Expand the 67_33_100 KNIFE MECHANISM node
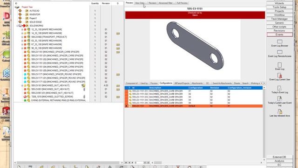This screenshot has width=298, height=168. click(x=22, y=44)
